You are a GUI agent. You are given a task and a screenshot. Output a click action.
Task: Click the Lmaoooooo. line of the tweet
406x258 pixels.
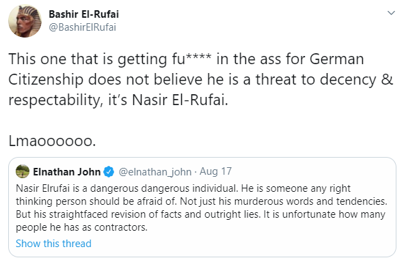(52, 141)
